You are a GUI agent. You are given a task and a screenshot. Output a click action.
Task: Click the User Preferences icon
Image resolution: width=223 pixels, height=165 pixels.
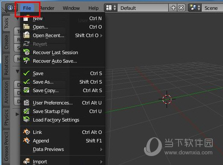tap(26, 102)
